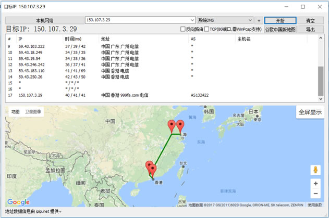Viewport: 329px width, 218px height.
Task: Open the 谷歌中国新地图 map option
Action: tap(280, 29)
